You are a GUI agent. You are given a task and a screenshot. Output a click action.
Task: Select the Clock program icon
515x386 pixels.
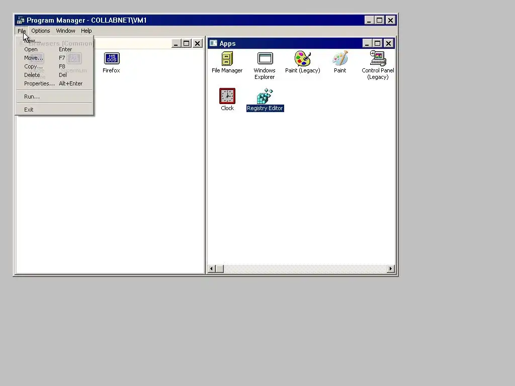pos(227,96)
